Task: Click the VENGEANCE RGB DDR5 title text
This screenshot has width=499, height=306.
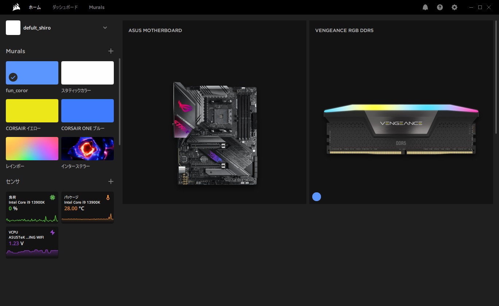Action: click(x=344, y=31)
